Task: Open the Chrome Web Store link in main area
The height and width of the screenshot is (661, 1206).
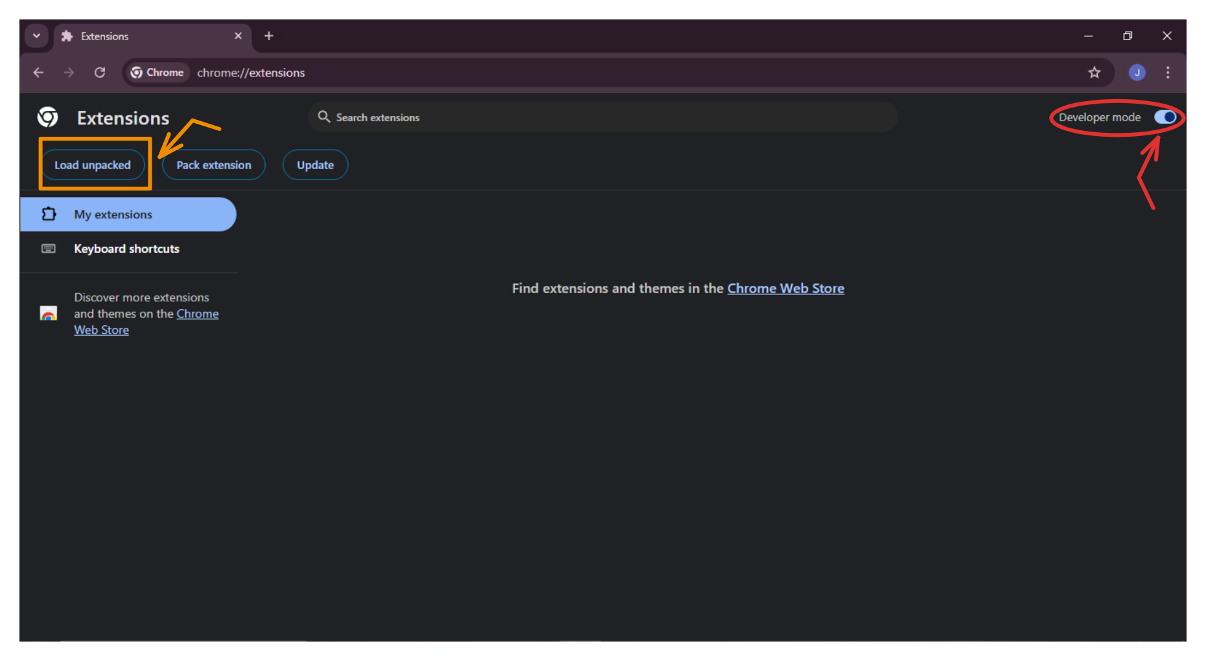Action: coord(785,288)
